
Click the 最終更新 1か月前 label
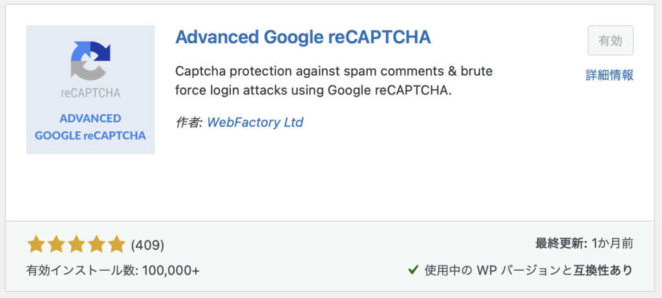coord(584,244)
